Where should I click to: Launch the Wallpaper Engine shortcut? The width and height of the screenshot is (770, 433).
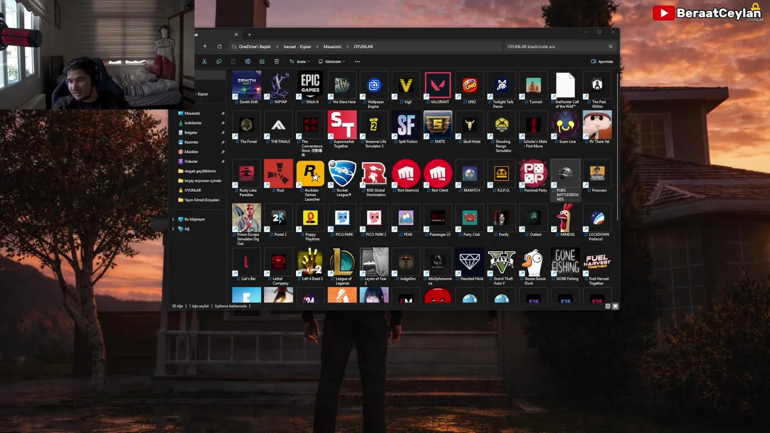coord(374,85)
